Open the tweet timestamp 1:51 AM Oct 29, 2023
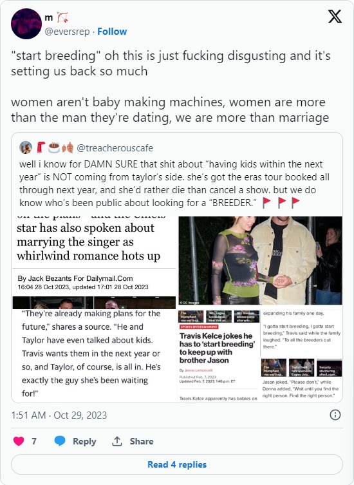Viewport: 354px width, 485px height. click(x=59, y=415)
